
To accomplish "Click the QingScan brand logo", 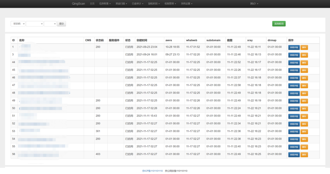I will pyautogui.click(x=78, y=4).
